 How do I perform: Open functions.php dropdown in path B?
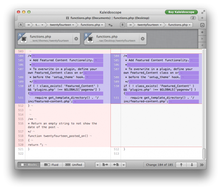pyautogui.click(x=179, y=25)
